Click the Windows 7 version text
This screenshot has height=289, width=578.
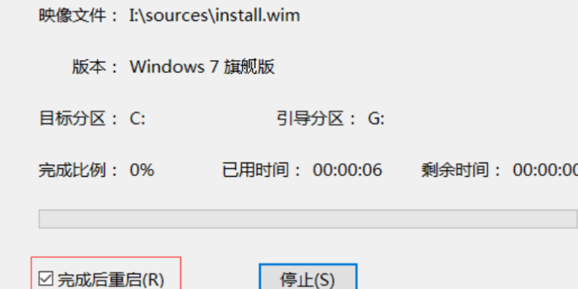coord(175,67)
